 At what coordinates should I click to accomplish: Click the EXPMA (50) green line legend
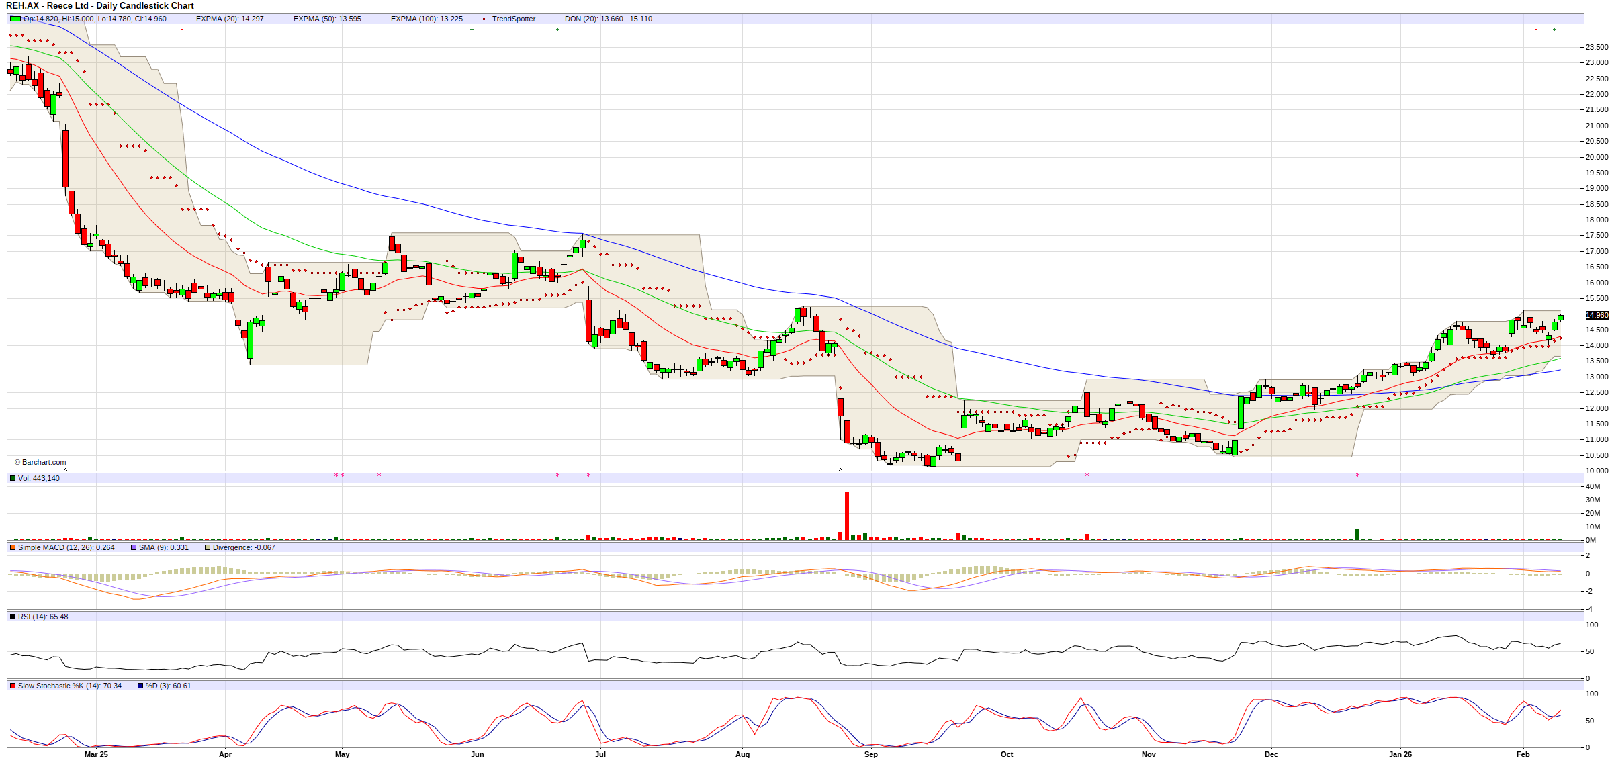pos(285,19)
